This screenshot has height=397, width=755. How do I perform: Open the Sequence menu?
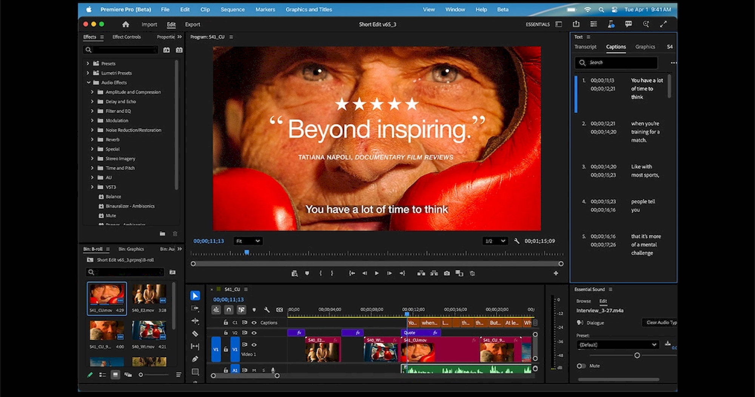coord(232,9)
